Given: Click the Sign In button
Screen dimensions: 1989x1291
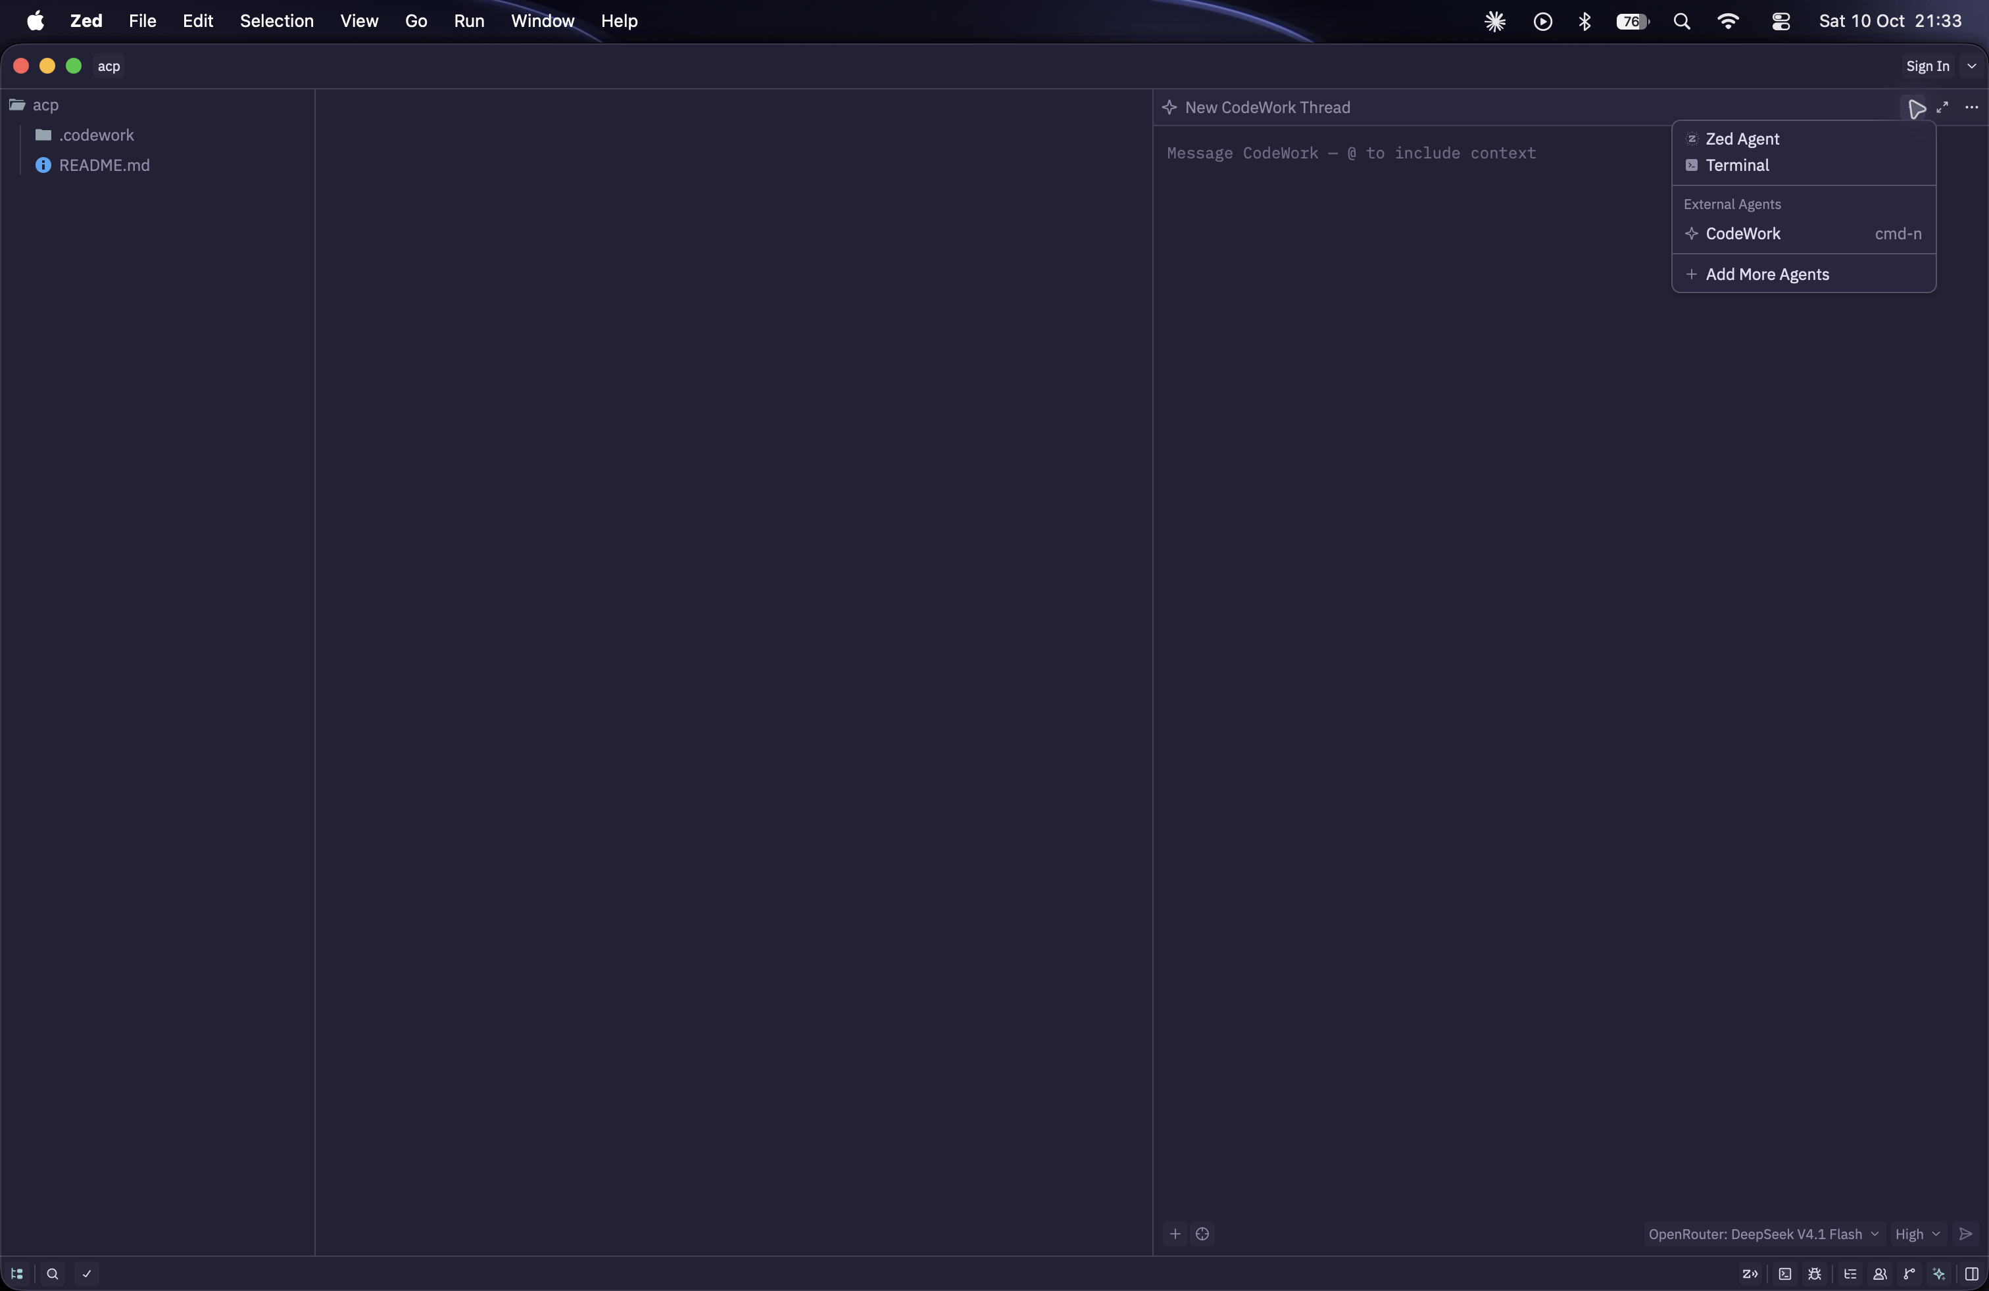Looking at the screenshot, I should [x=1927, y=66].
